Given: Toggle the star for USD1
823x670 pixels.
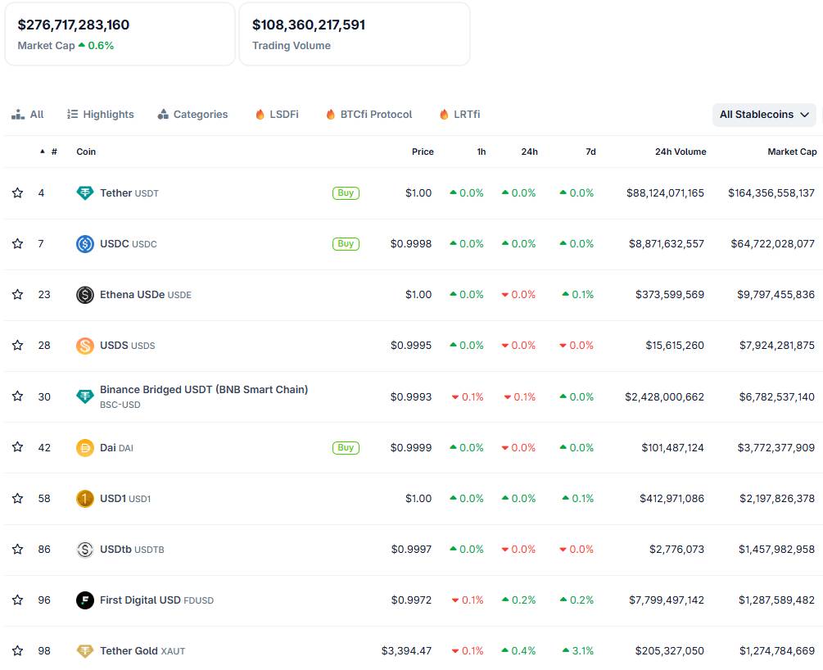Looking at the screenshot, I should pos(17,498).
